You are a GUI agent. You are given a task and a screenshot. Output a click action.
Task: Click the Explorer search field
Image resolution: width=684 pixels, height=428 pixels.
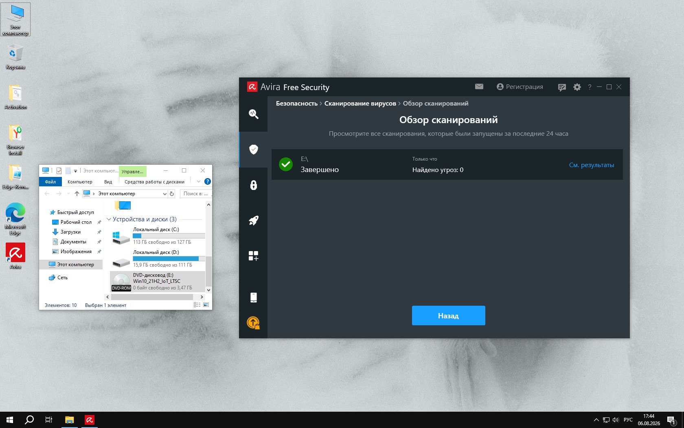point(195,194)
